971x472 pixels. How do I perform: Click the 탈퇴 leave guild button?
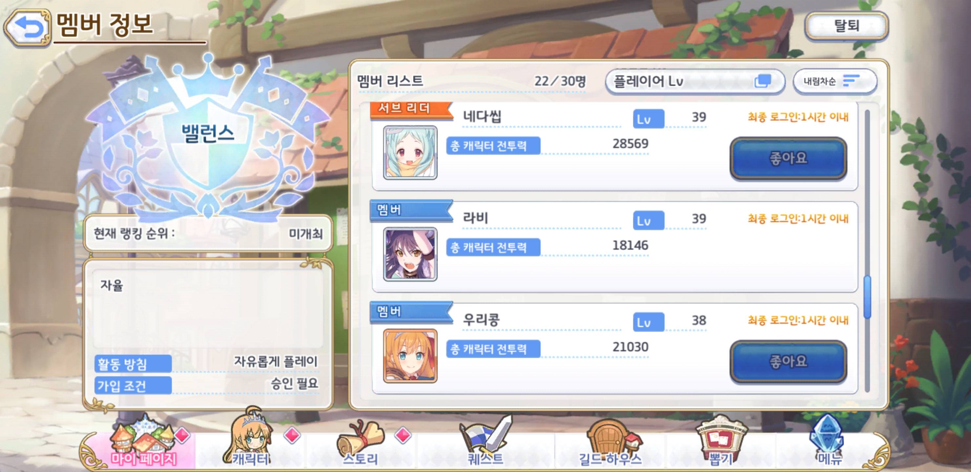click(x=847, y=26)
